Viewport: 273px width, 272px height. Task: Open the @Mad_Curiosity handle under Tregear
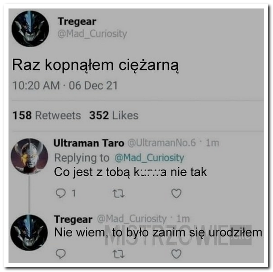pos(92,34)
